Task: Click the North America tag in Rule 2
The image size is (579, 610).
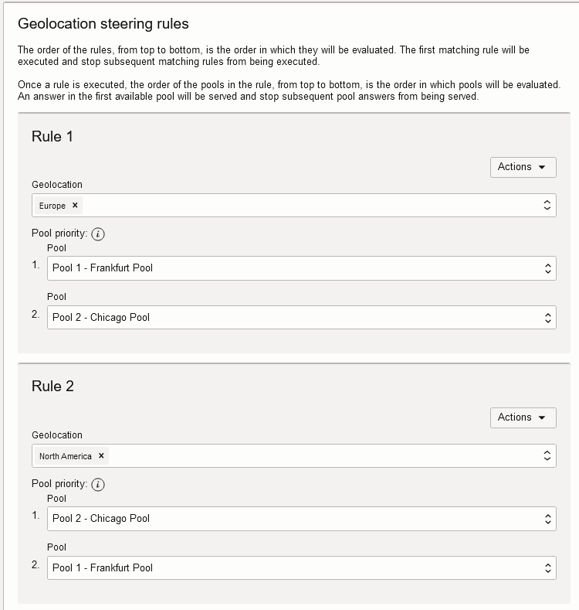Action: (66, 456)
